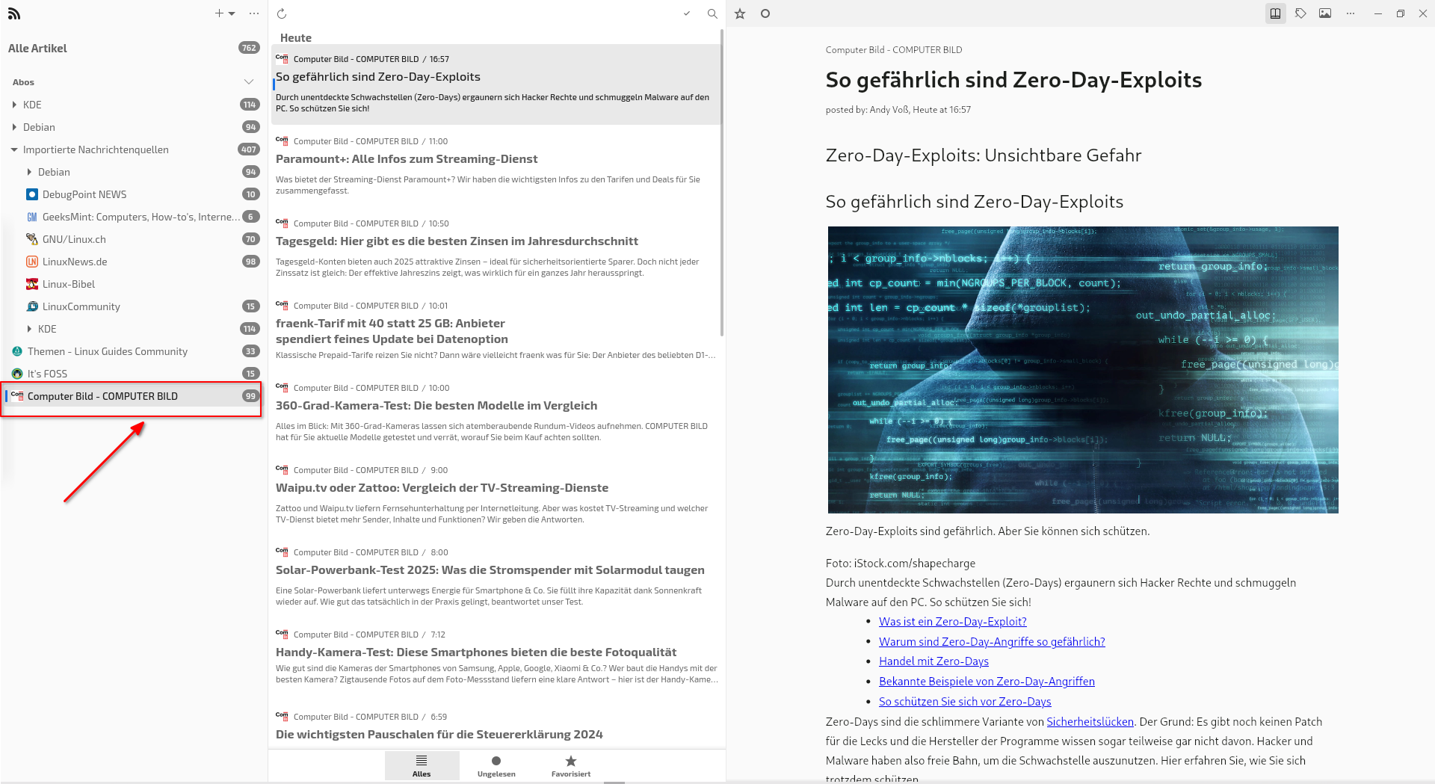Follow the link Bekannte Beispiele von Zero-Day-Angriffen
This screenshot has height=784, width=1435.
(x=987, y=682)
